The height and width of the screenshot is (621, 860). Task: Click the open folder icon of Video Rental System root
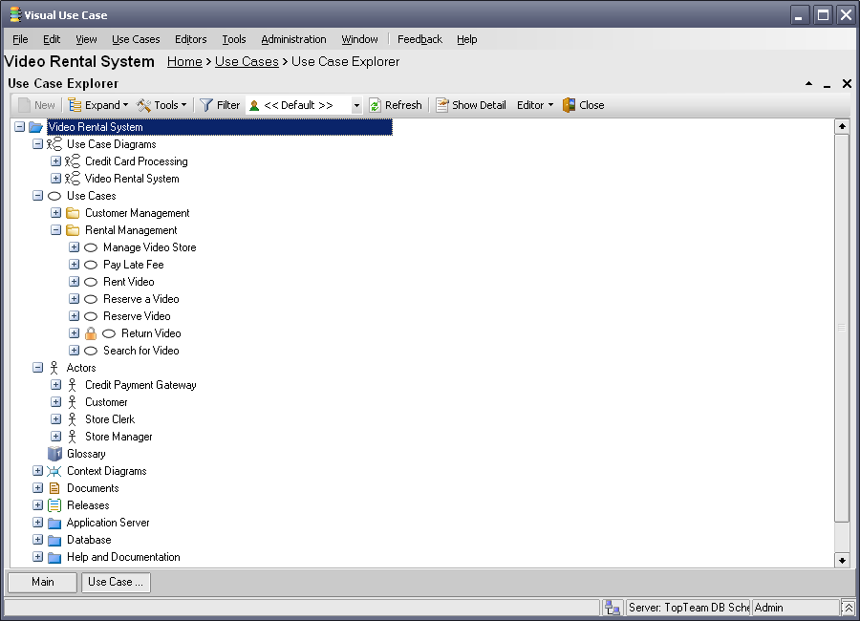coord(35,127)
